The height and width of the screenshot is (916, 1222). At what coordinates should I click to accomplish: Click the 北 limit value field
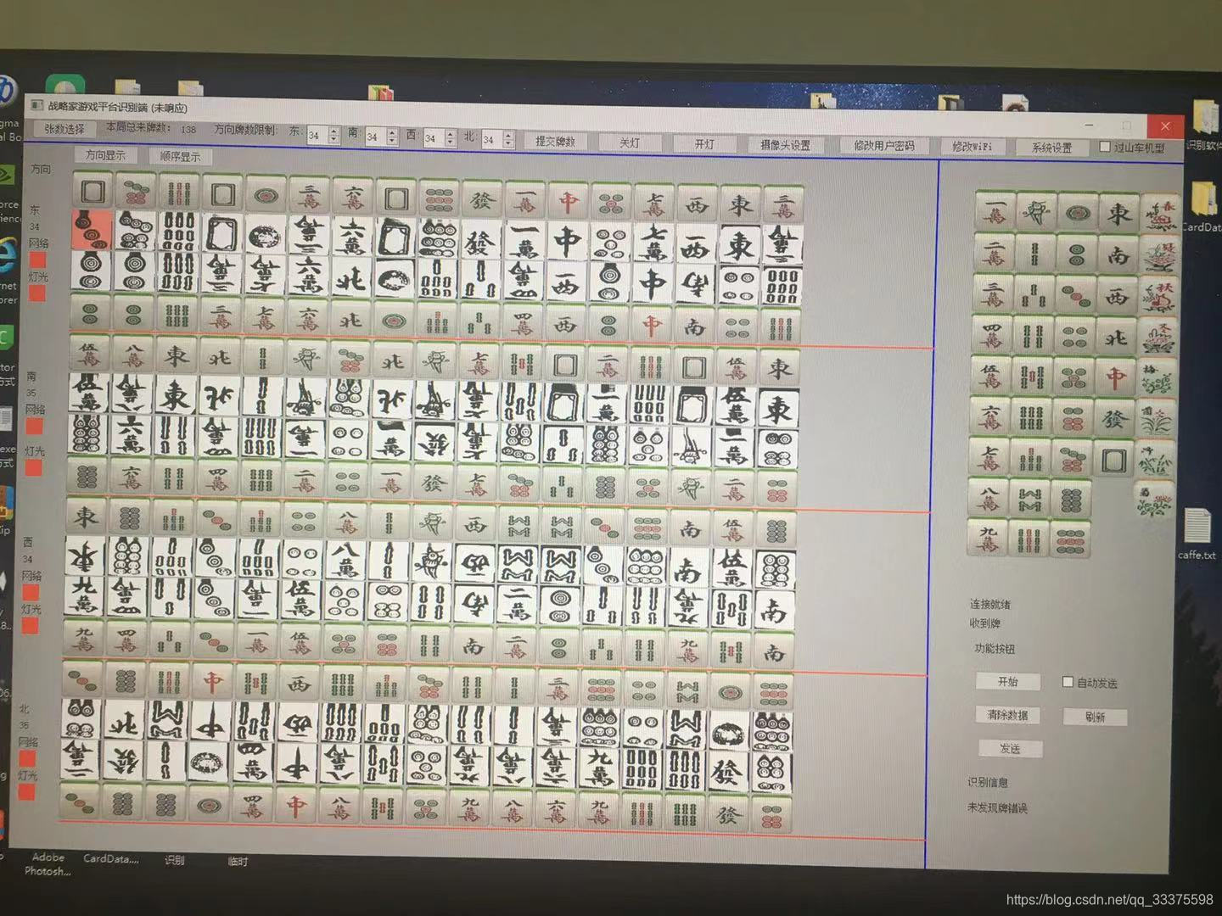pyautogui.click(x=491, y=139)
